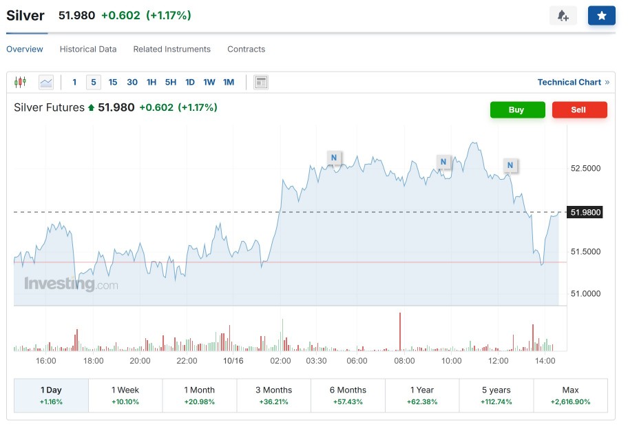Select the 15 minute interval

pos(113,82)
